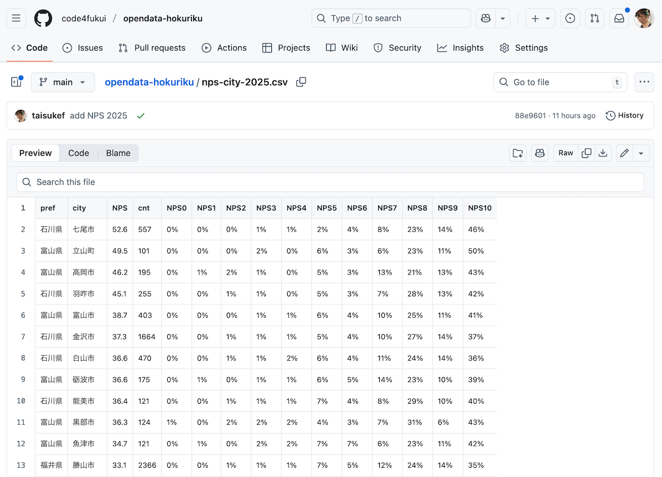The width and height of the screenshot is (662, 477).
Task: Open the main branch dropdown
Action: (x=63, y=82)
